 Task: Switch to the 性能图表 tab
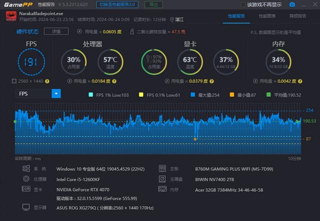point(267,16)
